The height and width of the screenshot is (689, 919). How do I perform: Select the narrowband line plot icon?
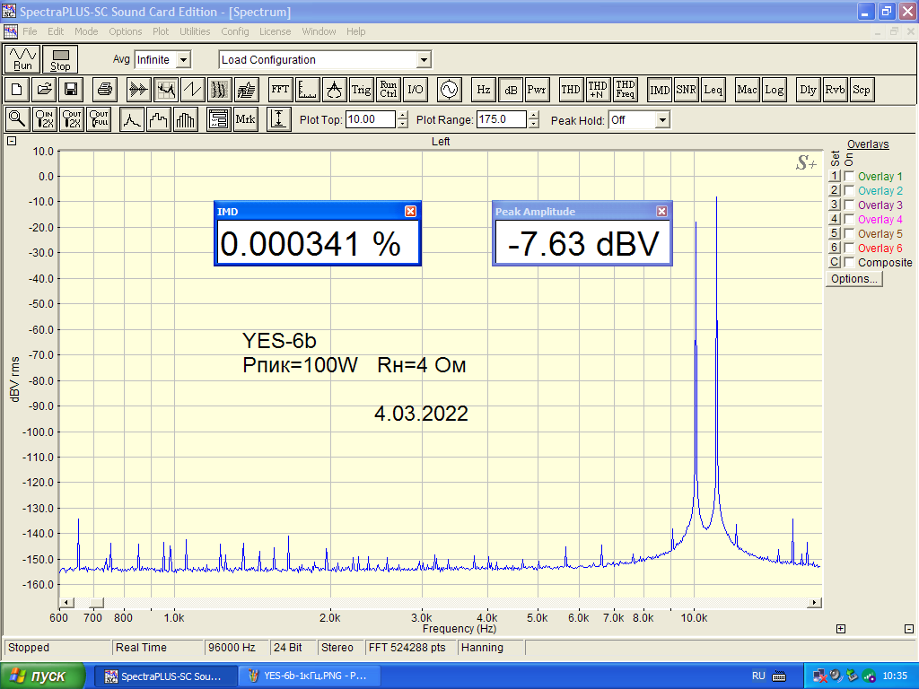132,119
